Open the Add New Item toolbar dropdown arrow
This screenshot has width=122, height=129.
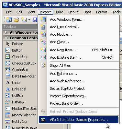click(29, 20)
